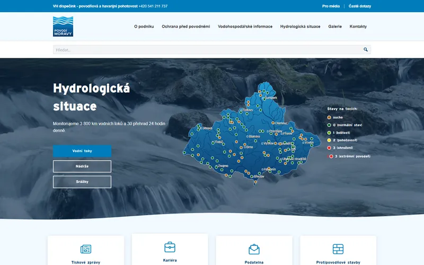The height and width of the screenshot is (265, 424).
Task: Select the Břeclav marker on the map
Action: [x=253, y=176]
